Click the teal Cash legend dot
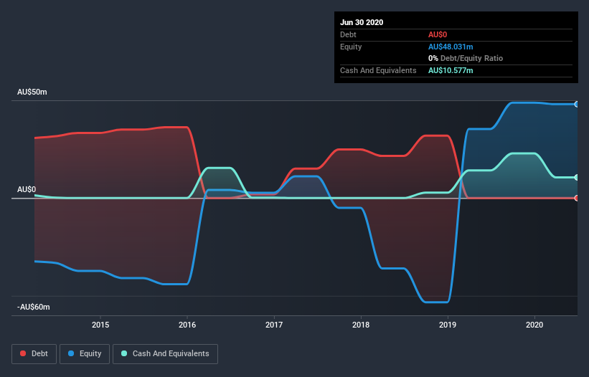This screenshot has height=377, width=589. [x=124, y=353]
